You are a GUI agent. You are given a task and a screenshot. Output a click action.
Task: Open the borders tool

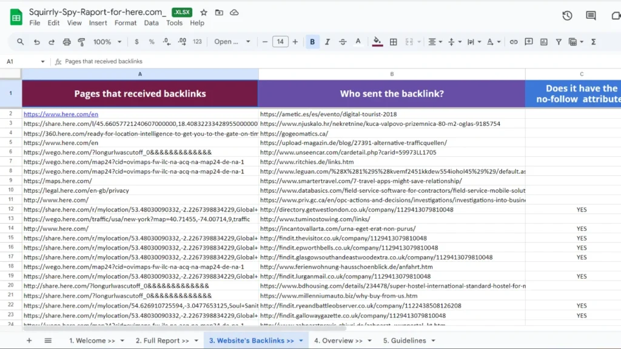point(394,42)
